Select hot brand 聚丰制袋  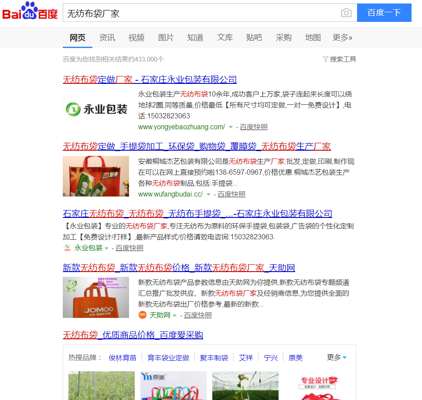tap(214, 358)
